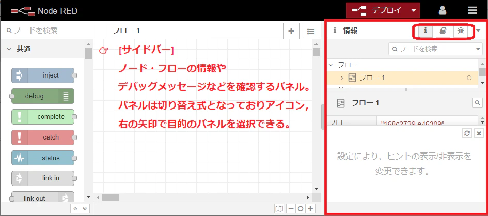Click the palette vertical scrollbar thumb
The width and height of the screenshot is (488, 216).
(88, 53)
